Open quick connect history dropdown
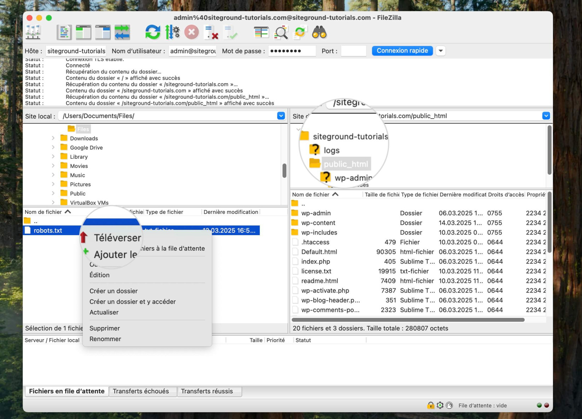Image resolution: width=582 pixels, height=419 pixels. pos(441,51)
